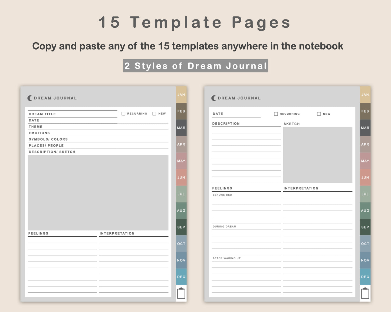Select the NOV tab on right page
Viewport: 391px width, 312px height.
tap(365, 260)
